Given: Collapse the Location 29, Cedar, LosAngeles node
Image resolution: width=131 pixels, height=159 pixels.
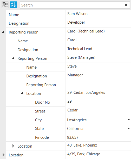Looking at the screenshot, I should point(22,93).
